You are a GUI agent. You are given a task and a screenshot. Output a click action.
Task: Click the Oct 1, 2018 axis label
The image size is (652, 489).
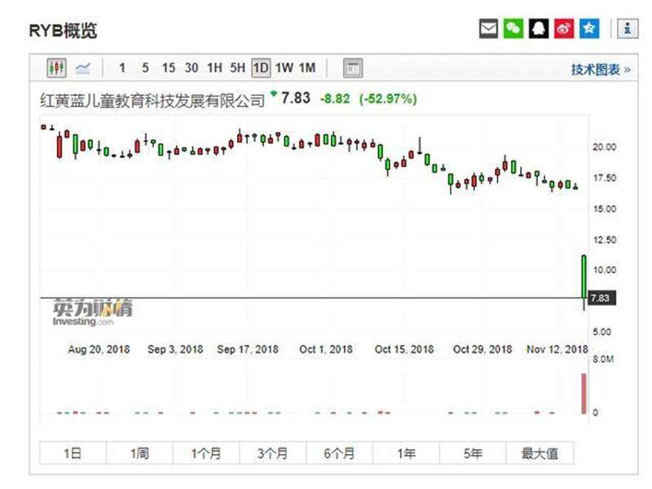point(326,350)
